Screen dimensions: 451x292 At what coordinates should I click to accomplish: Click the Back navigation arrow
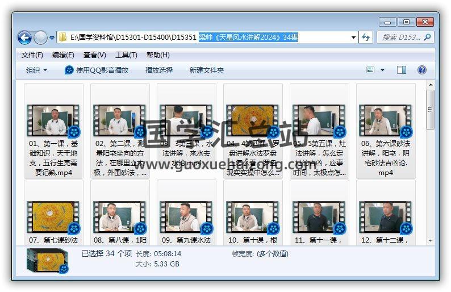pos(24,38)
